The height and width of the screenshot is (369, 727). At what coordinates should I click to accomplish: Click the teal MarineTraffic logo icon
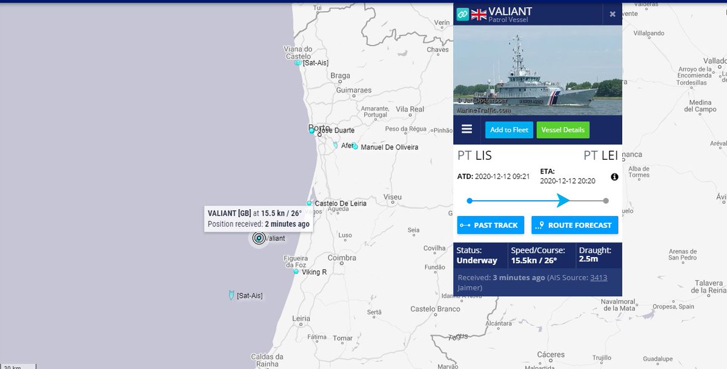tap(464, 12)
